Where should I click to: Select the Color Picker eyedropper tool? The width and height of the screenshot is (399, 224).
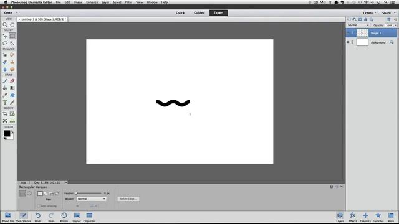pos(5,95)
